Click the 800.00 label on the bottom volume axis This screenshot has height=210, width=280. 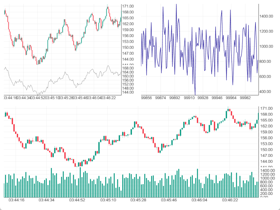[266, 186]
